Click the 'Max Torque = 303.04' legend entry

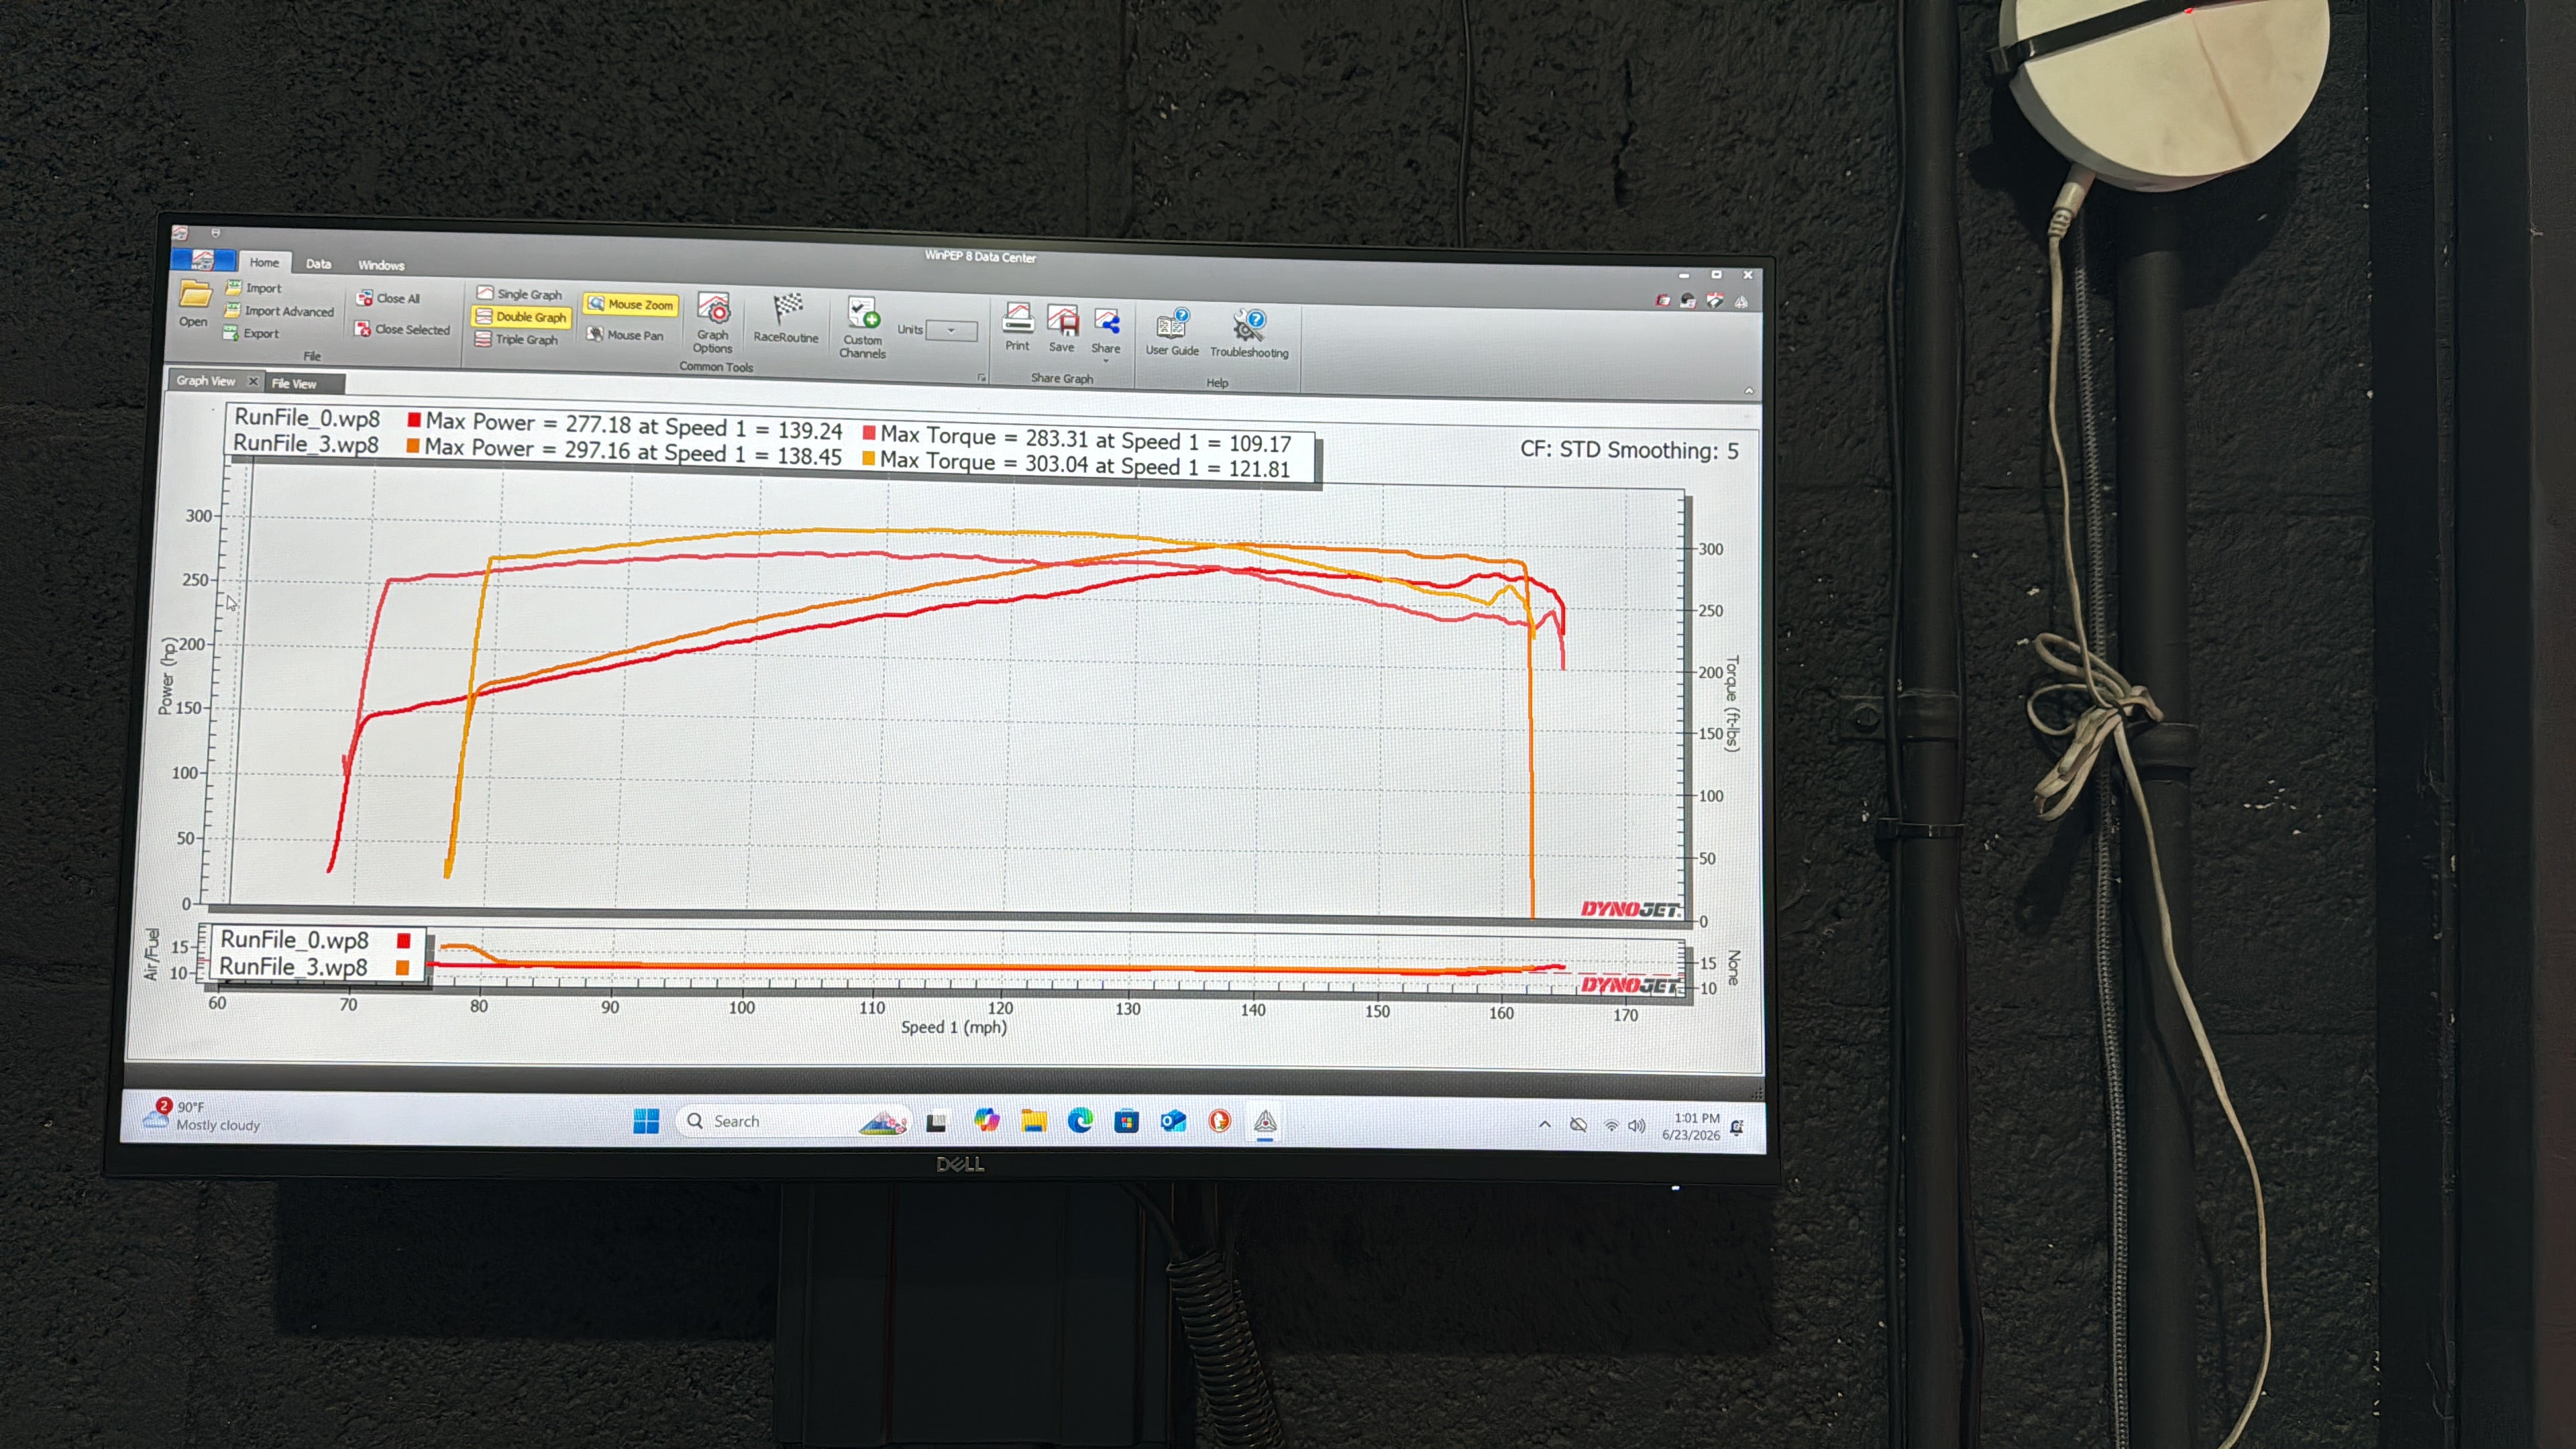click(1076, 464)
